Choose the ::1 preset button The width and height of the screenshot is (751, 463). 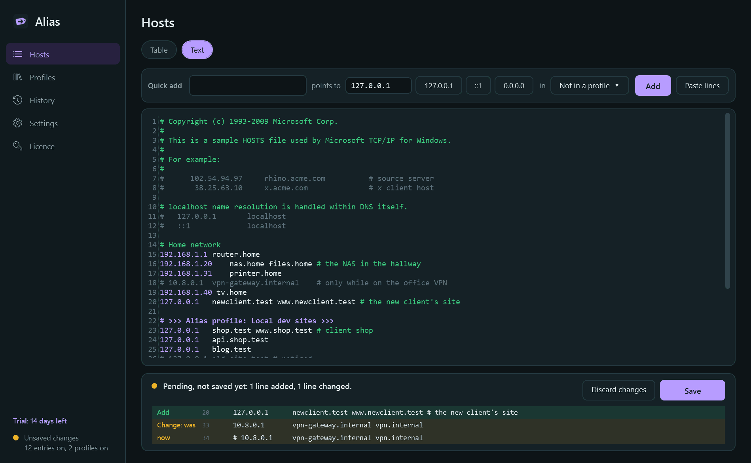click(x=478, y=85)
